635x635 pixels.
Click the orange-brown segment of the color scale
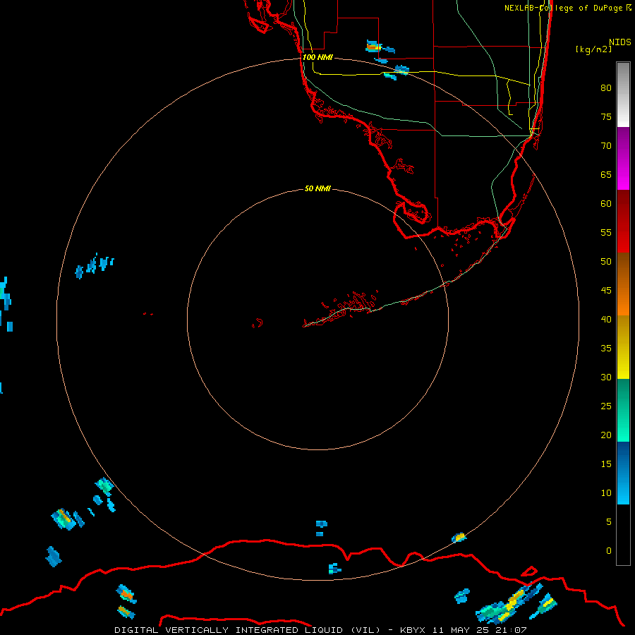coord(623,284)
